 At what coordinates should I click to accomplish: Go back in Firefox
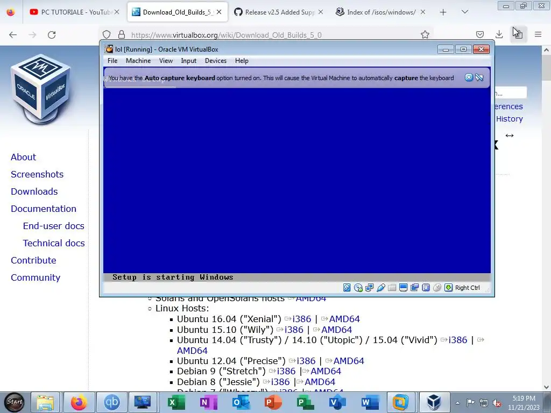tap(13, 35)
